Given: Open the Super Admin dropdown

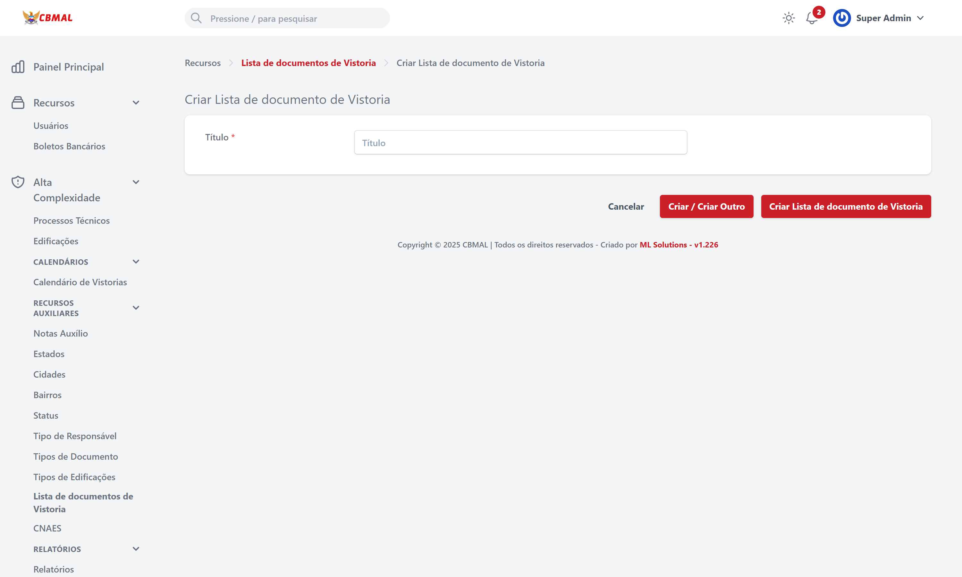Looking at the screenshot, I should coord(890,18).
